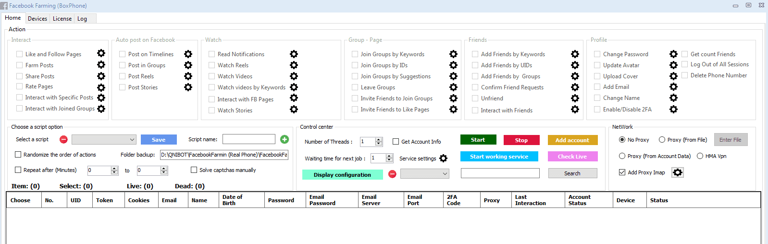Open settings gear for Post on Timelines
Viewport: 768px width, 244px height.
[188, 54]
